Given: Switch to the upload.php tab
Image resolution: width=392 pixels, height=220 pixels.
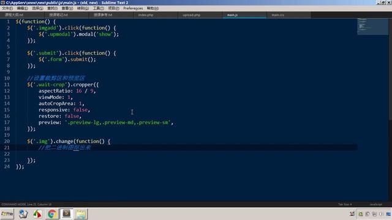Looking at the screenshot, I should point(200,15).
